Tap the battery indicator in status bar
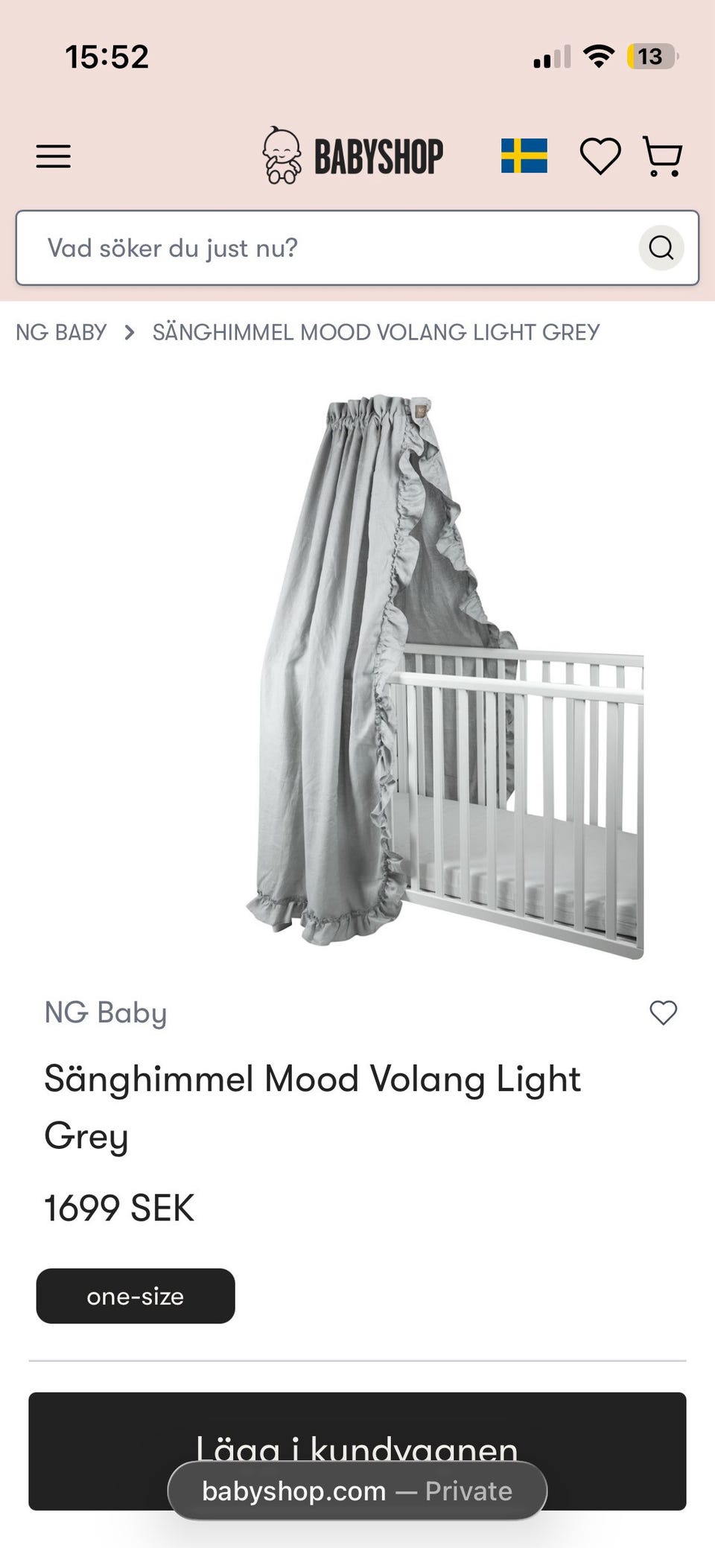The width and height of the screenshot is (715, 1548). pos(653,57)
